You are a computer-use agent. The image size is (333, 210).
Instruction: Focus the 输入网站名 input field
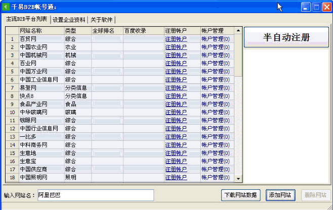[96, 195]
